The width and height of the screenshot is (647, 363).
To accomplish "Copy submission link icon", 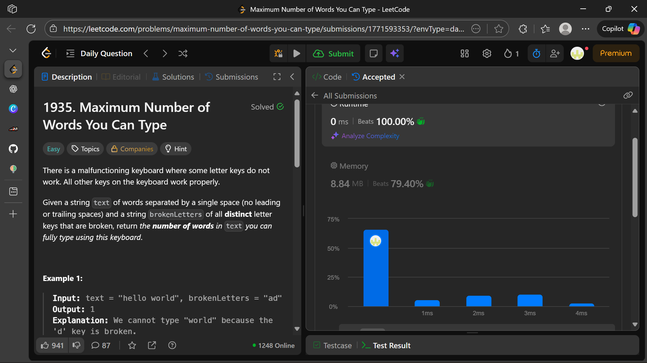I will [628, 95].
